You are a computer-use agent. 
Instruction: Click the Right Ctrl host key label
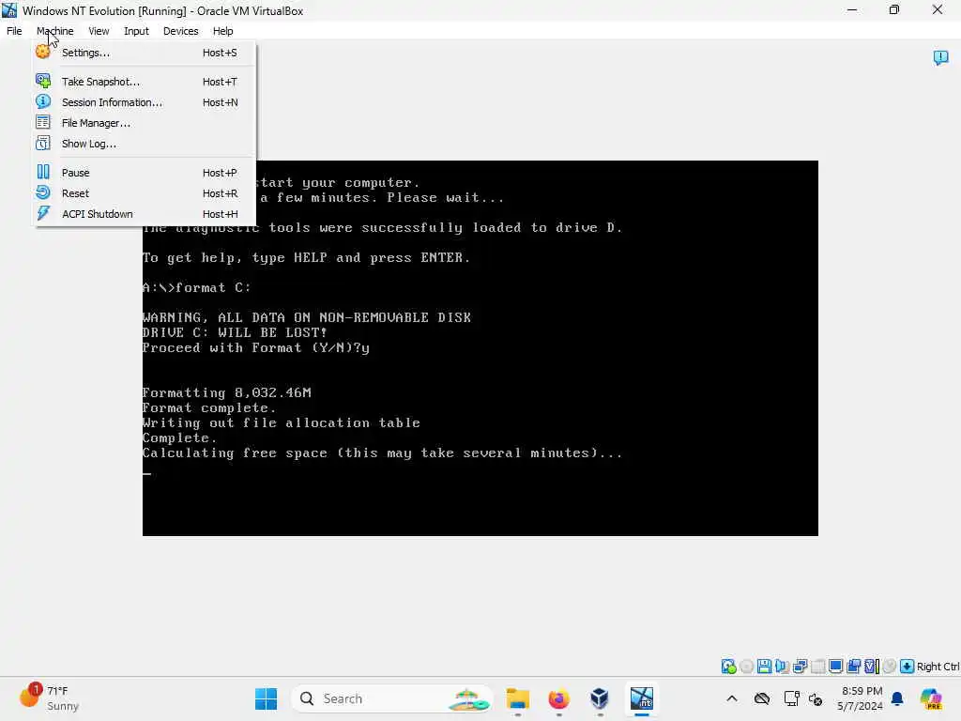pos(938,667)
